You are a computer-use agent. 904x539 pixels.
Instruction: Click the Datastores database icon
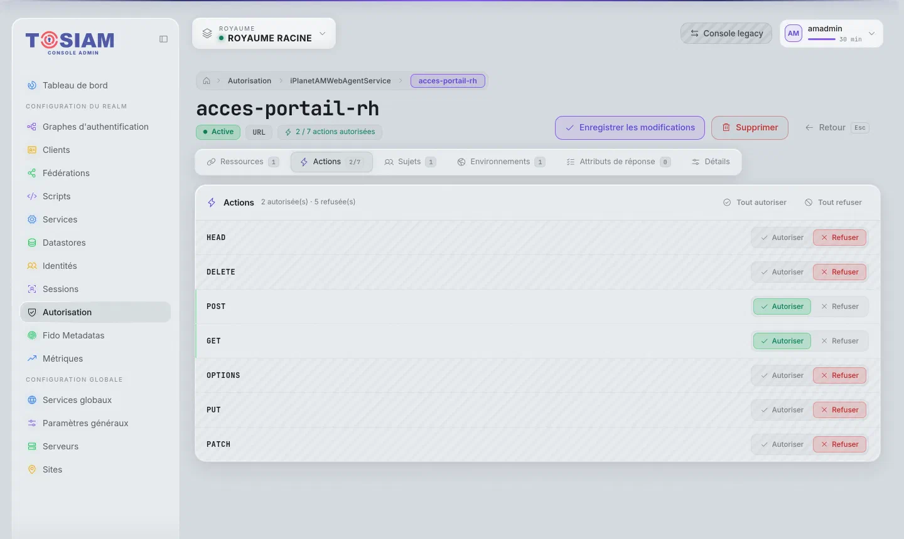point(32,243)
